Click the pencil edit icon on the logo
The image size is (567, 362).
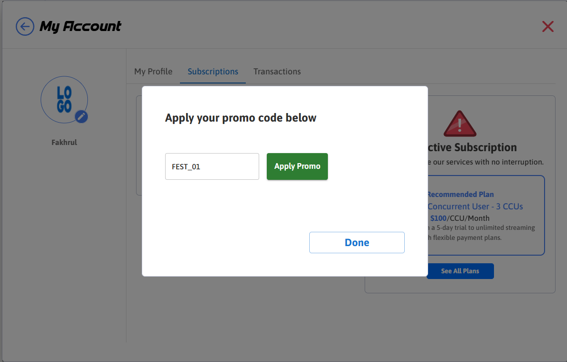[x=82, y=116]
